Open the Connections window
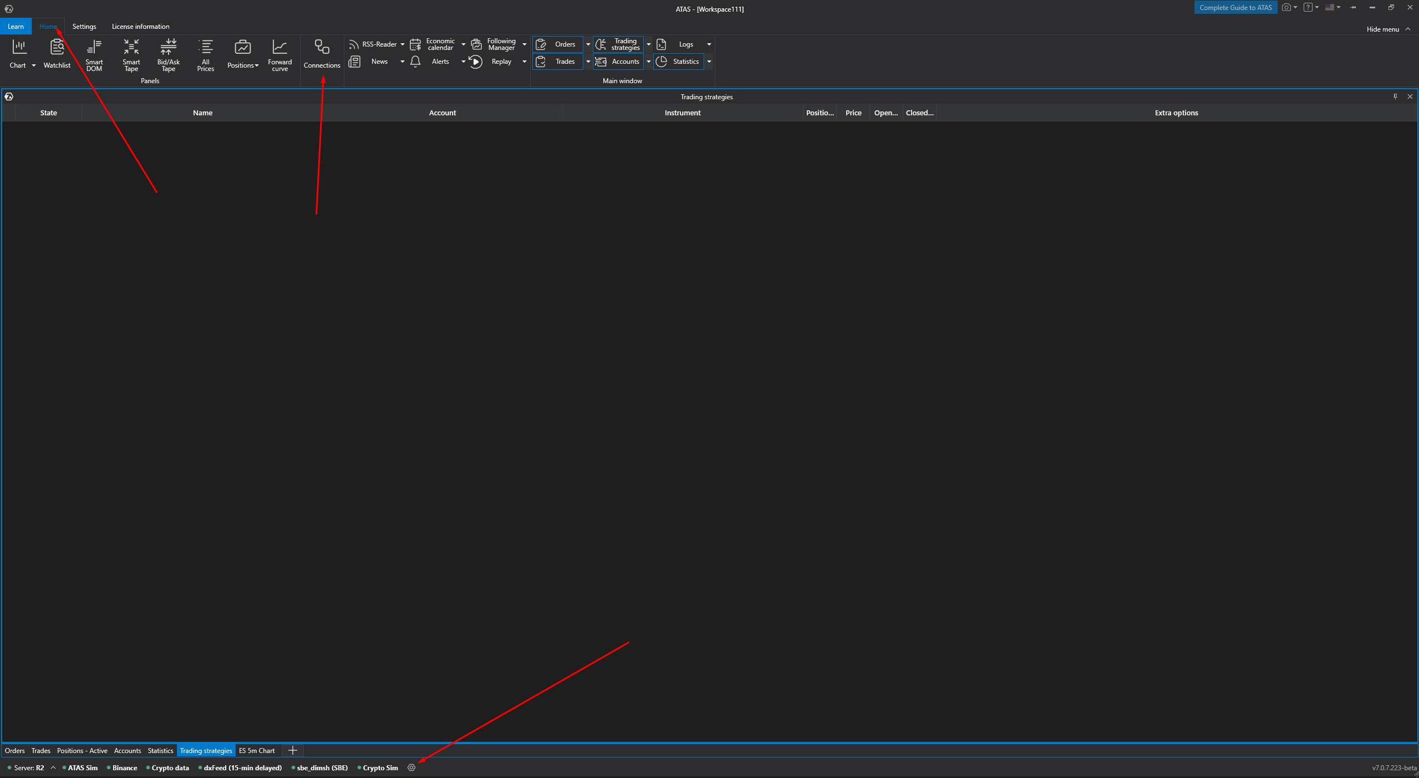 322,54
